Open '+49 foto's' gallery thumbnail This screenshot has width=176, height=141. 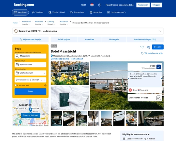point(151,118)
